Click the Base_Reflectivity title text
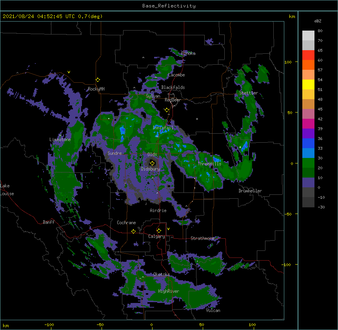Viewport: 338px width, 330px height. tap(169, 6)
